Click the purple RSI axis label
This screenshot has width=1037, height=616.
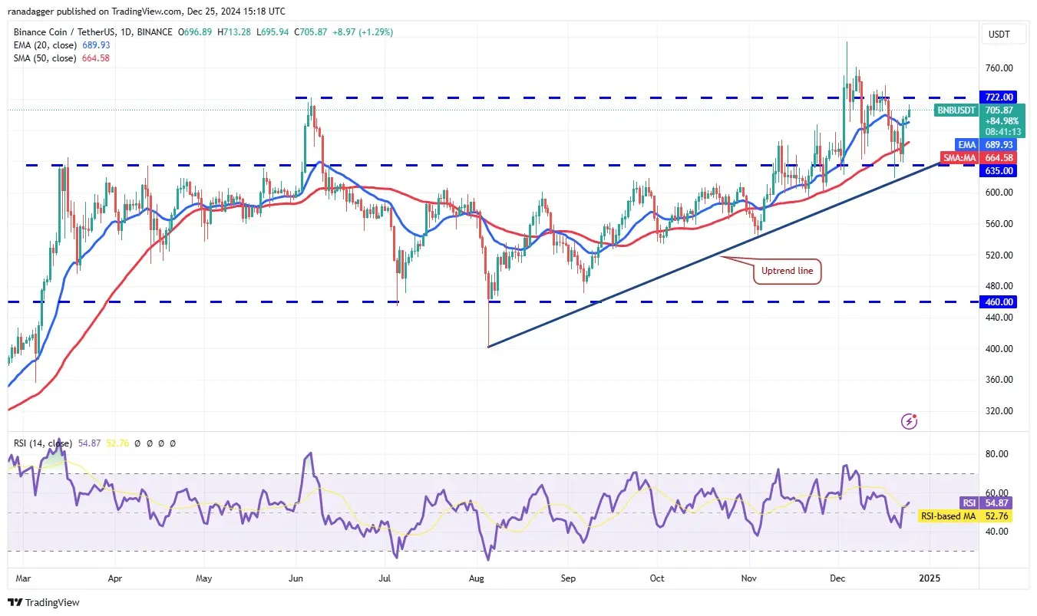[x=969, y=502]
